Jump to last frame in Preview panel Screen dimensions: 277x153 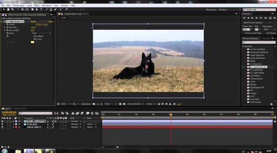pos(261,18)
